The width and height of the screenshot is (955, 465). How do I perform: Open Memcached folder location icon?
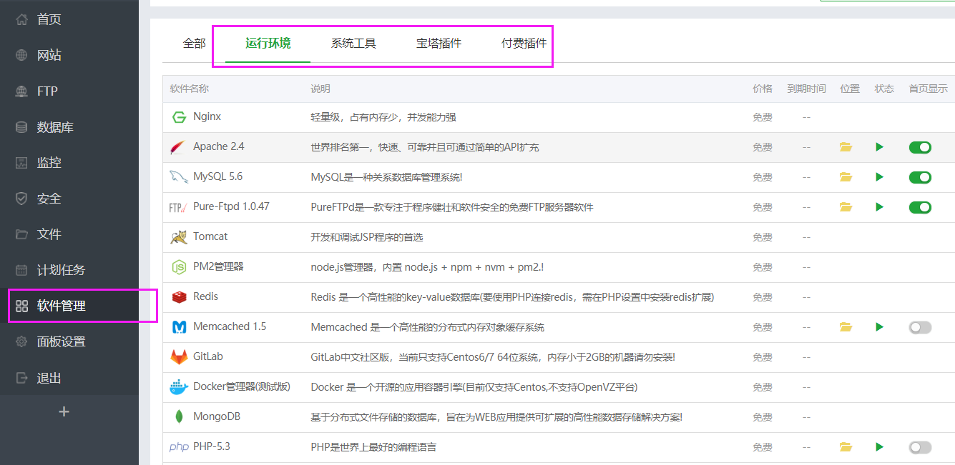846,327
